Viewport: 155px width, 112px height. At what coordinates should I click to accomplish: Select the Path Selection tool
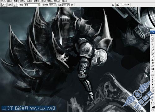pyautogui.click(x=153, y=85)
